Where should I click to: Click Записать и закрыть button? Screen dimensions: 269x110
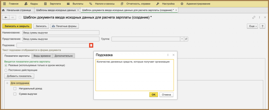pyautogui.click(x=17, y=26)
